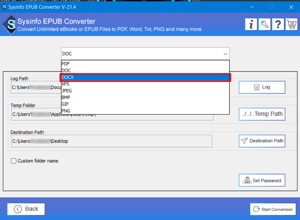The height and width of the screenshot is (220, 300).
Task: Select DOC from the format list
Action: pos(145,70)
